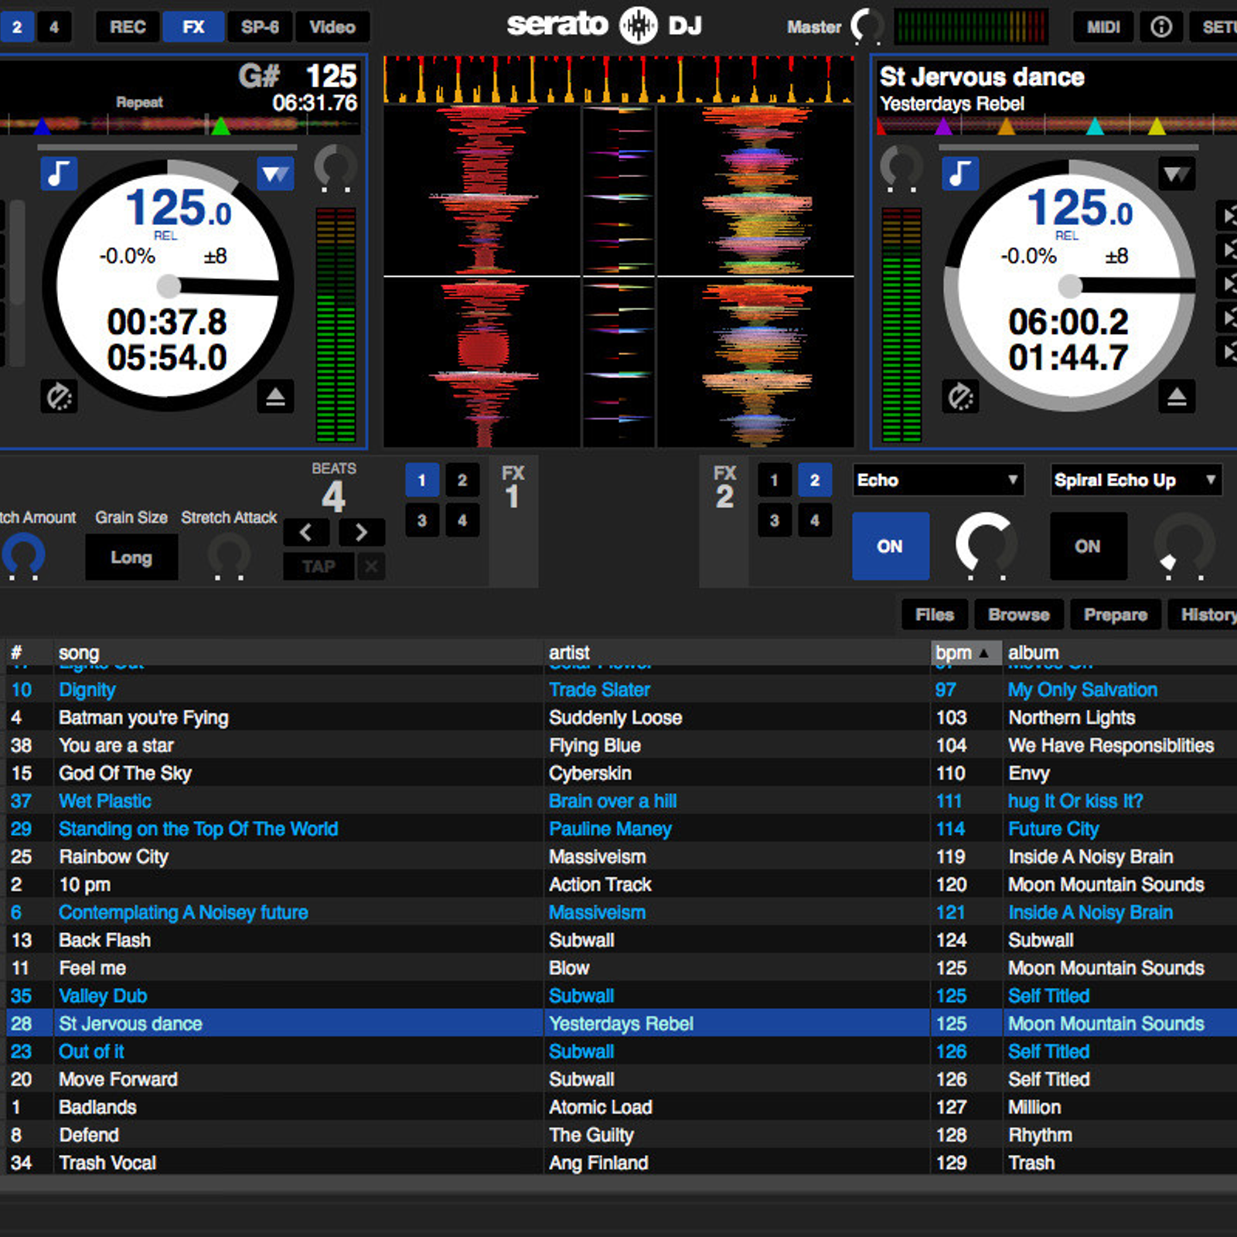Image resolution: width=1237 pixels, height=1237 pixels.
Task: Assign FX 2 to deck 4
Action: click(815, 520)
